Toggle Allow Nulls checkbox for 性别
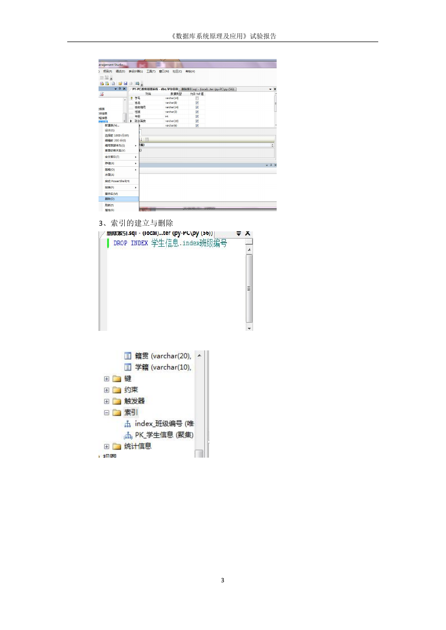Screen dimensions: 446x630 click(197, 112)
